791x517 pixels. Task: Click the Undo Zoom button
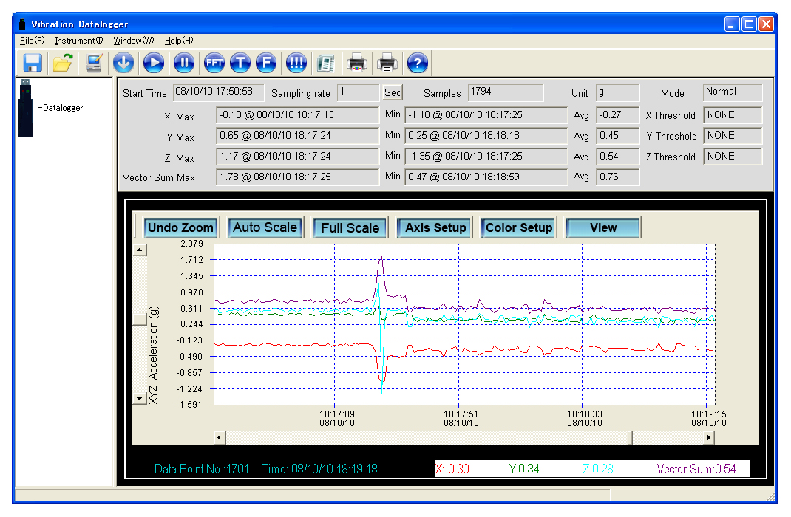[x=181, y=227]
